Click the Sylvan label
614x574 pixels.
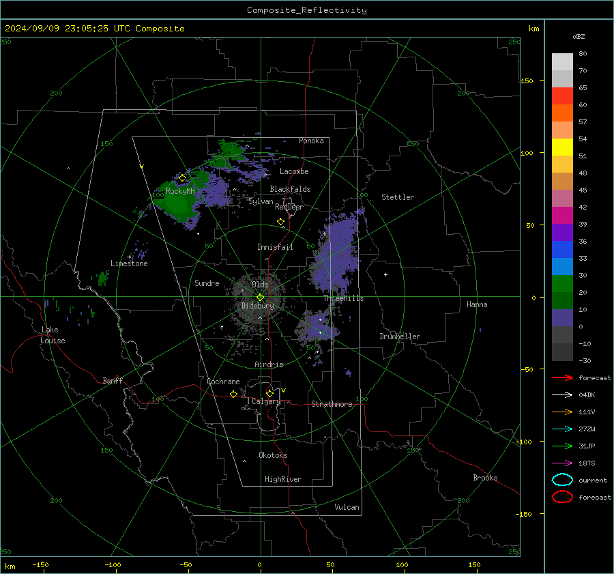click(x=261, y=202)
